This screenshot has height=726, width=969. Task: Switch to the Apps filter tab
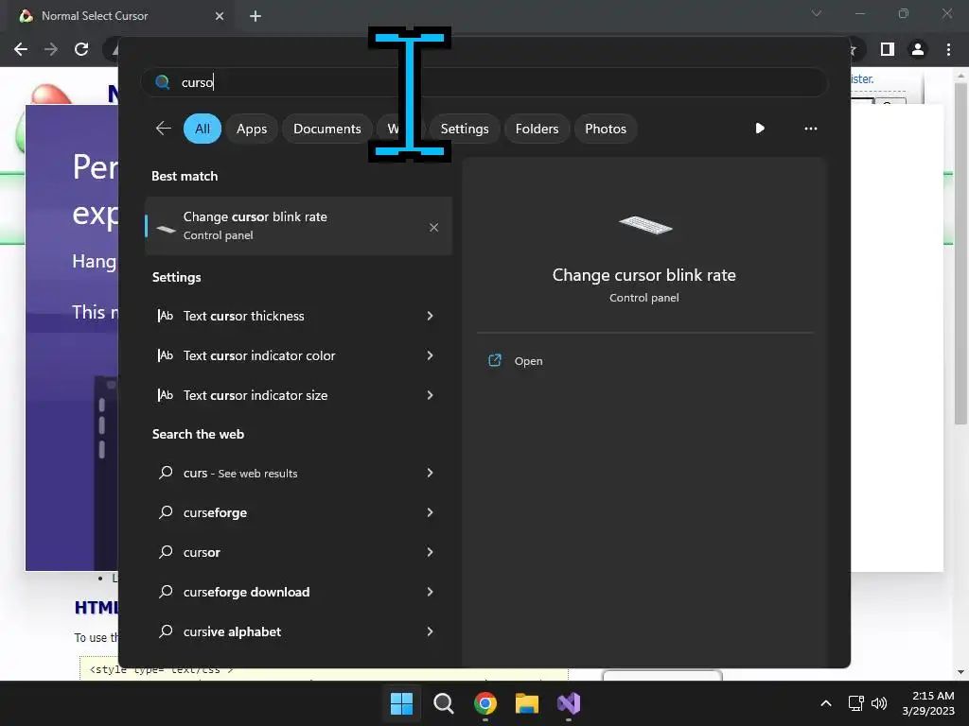252,129
